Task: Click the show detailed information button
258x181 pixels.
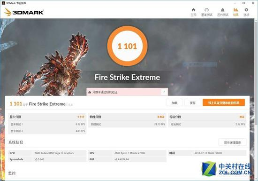Action: pos(232,142)
